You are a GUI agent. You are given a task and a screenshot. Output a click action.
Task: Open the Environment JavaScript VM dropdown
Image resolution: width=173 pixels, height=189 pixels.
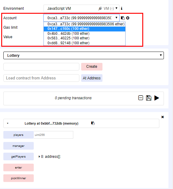tap(81, 9)
